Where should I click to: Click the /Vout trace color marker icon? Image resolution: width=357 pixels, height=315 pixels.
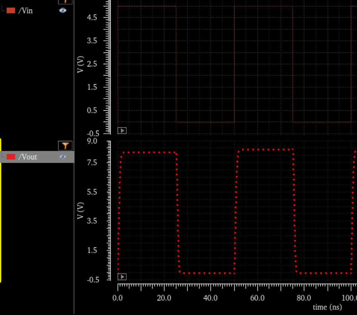pos(11,157)
